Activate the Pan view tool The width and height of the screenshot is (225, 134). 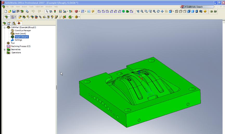[162, 11]
